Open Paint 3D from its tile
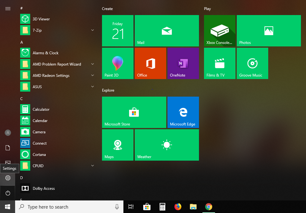 click(x=117, y=63)
